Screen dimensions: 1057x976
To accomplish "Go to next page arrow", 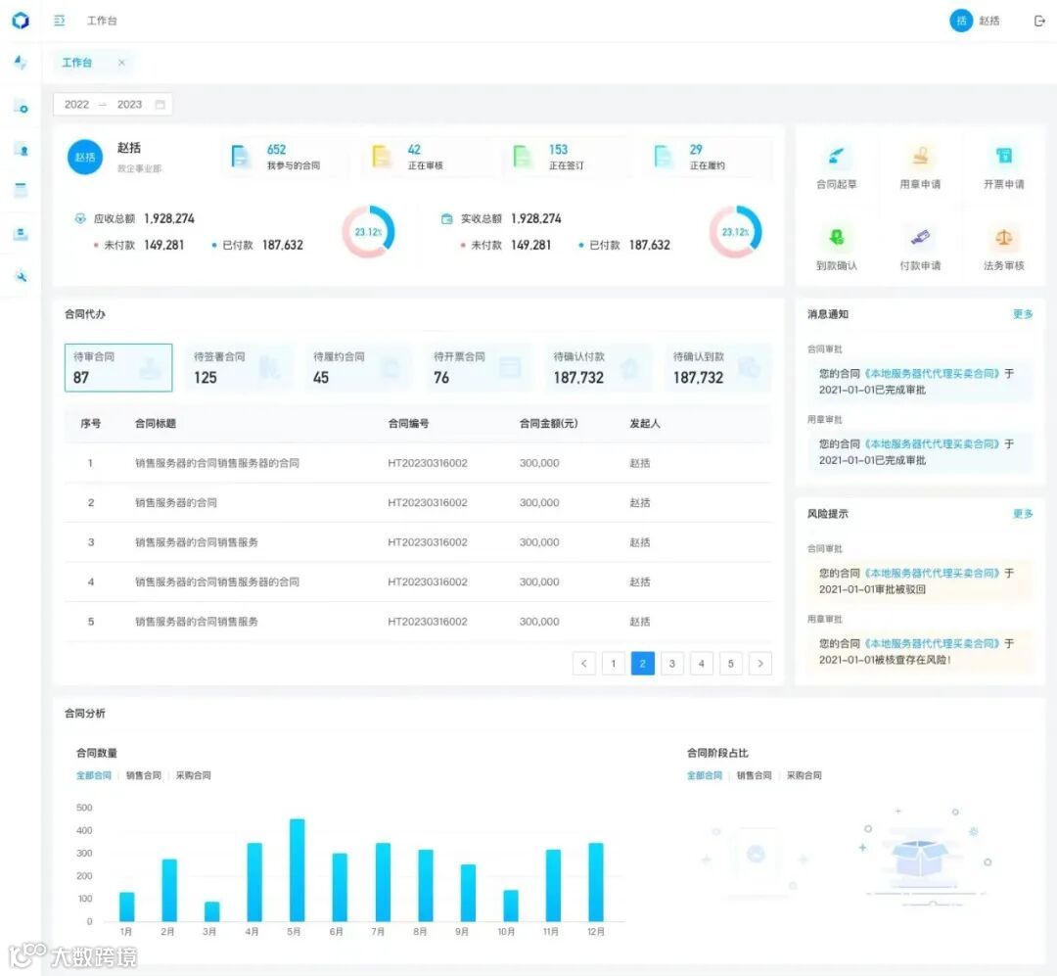I will [x=759, y=664].
